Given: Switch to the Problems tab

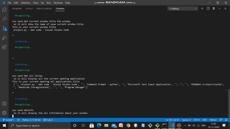Looking at the screenshot, I should (x=17, y=9).
